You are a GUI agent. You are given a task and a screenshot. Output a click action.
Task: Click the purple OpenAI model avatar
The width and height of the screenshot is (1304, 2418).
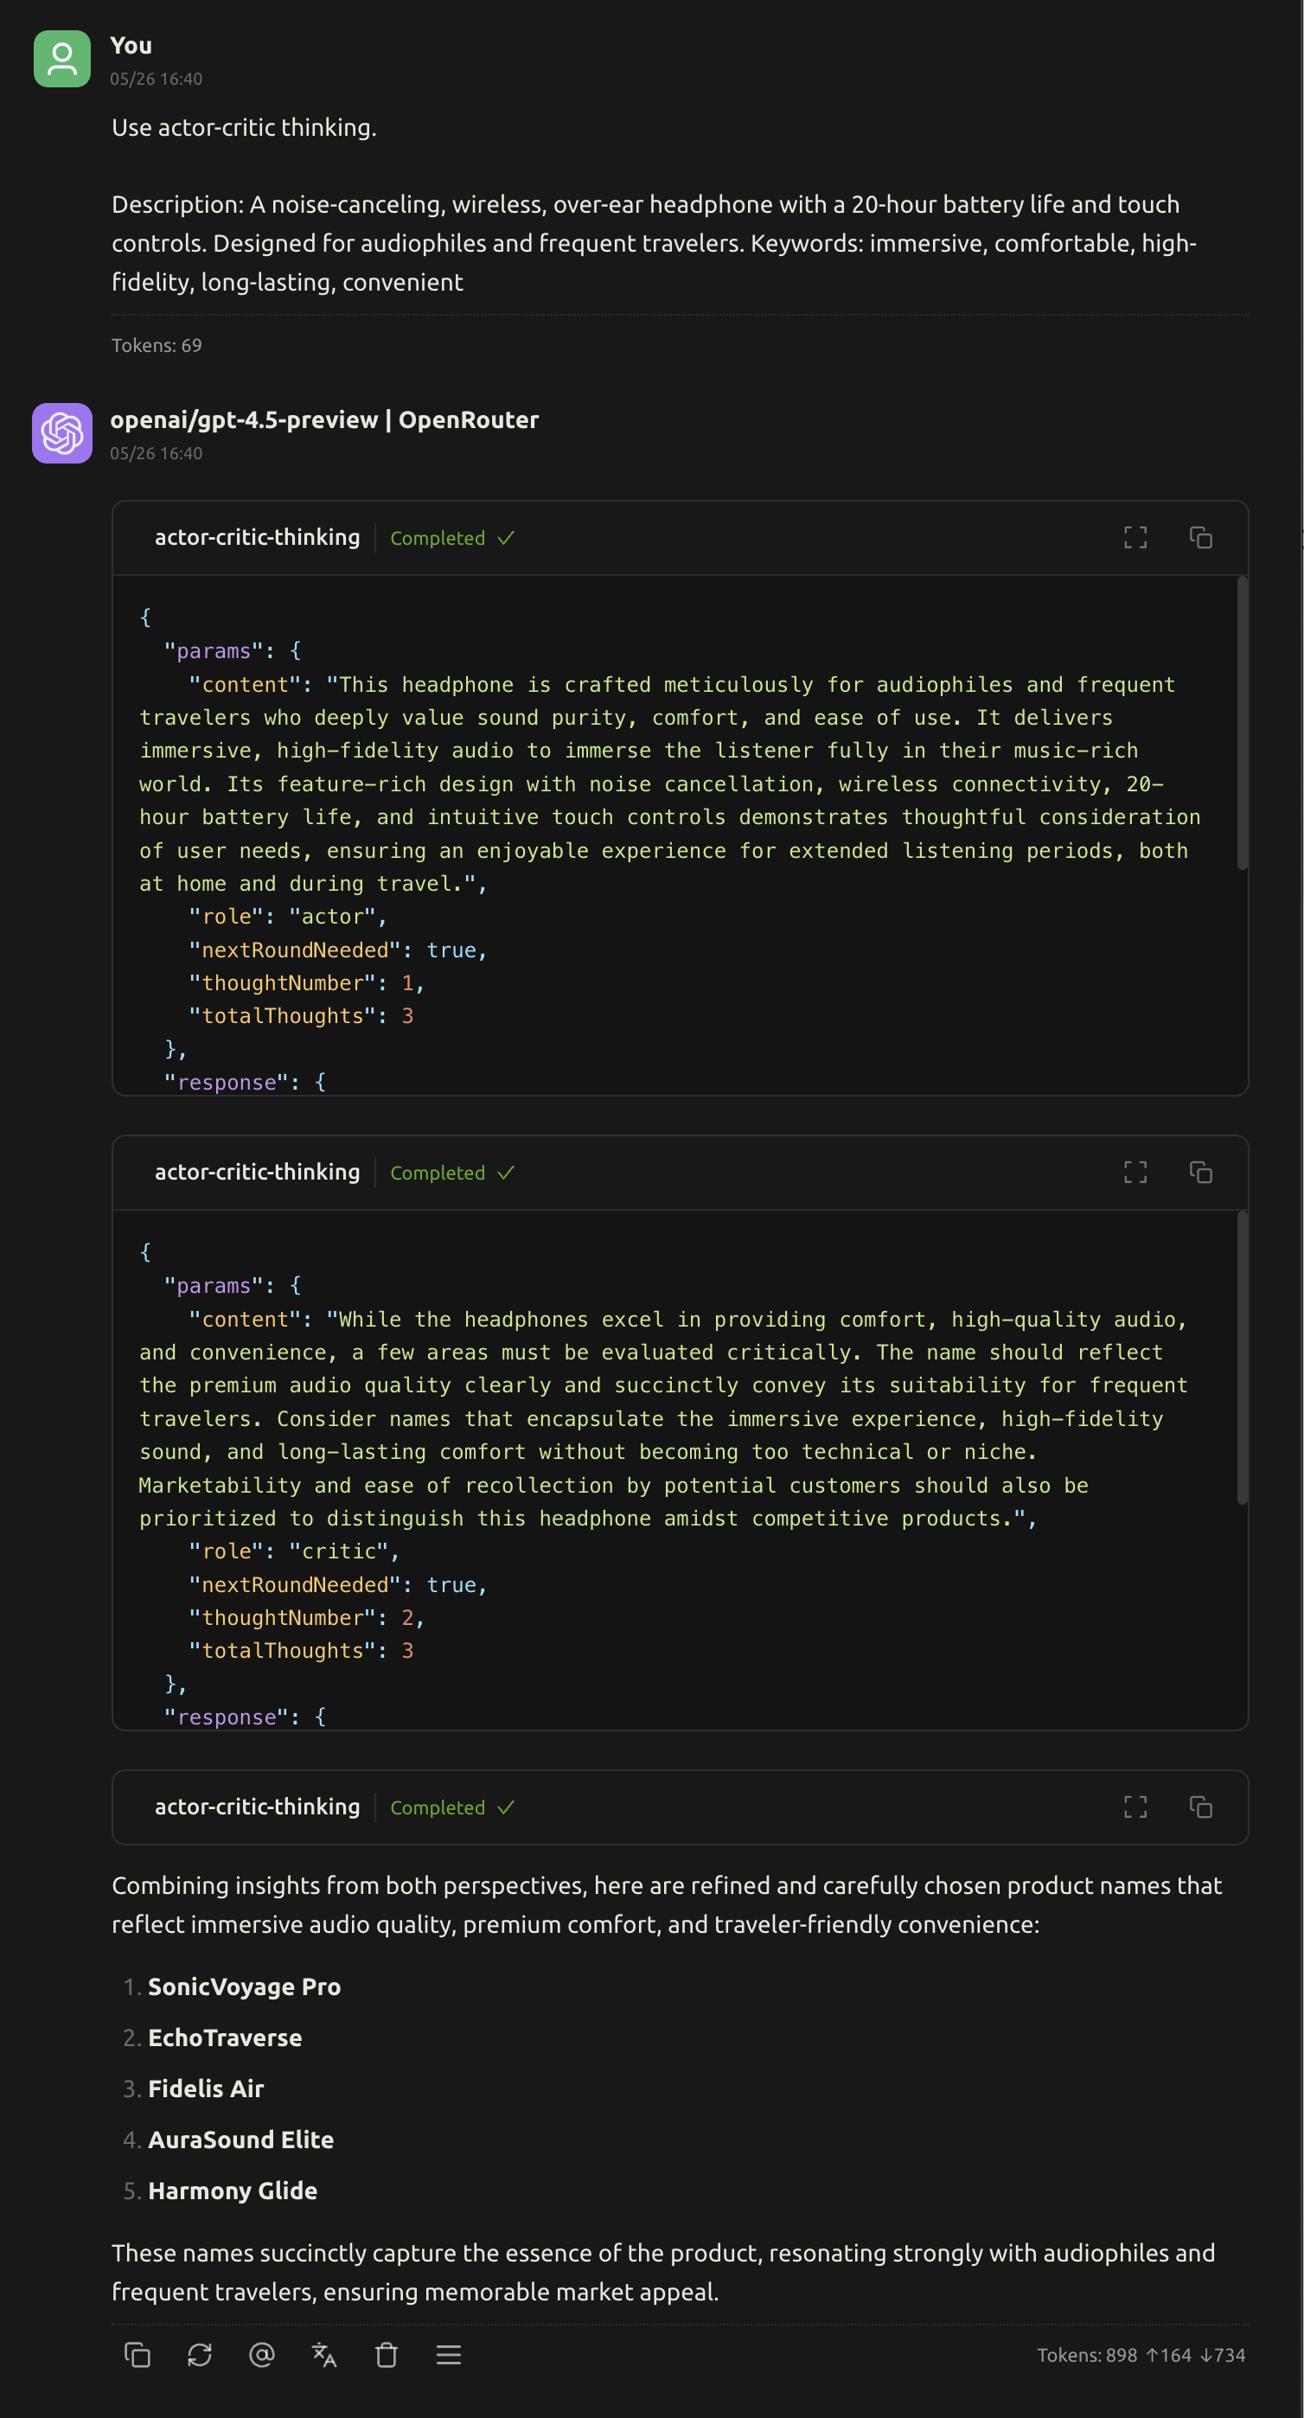pyautogui.click(x=62, y=433)
